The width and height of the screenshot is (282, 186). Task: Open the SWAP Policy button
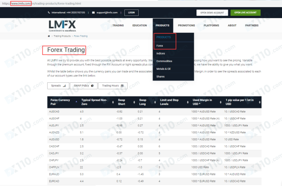click(84, 86)
